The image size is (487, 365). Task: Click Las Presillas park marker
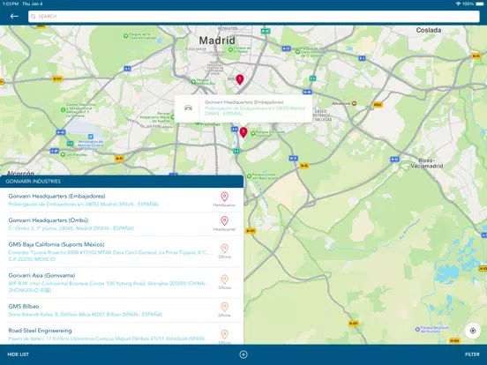[63, 154]
